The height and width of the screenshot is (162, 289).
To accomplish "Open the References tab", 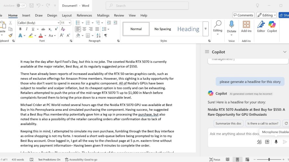I will pyautogui.click(x=84, y=15).
